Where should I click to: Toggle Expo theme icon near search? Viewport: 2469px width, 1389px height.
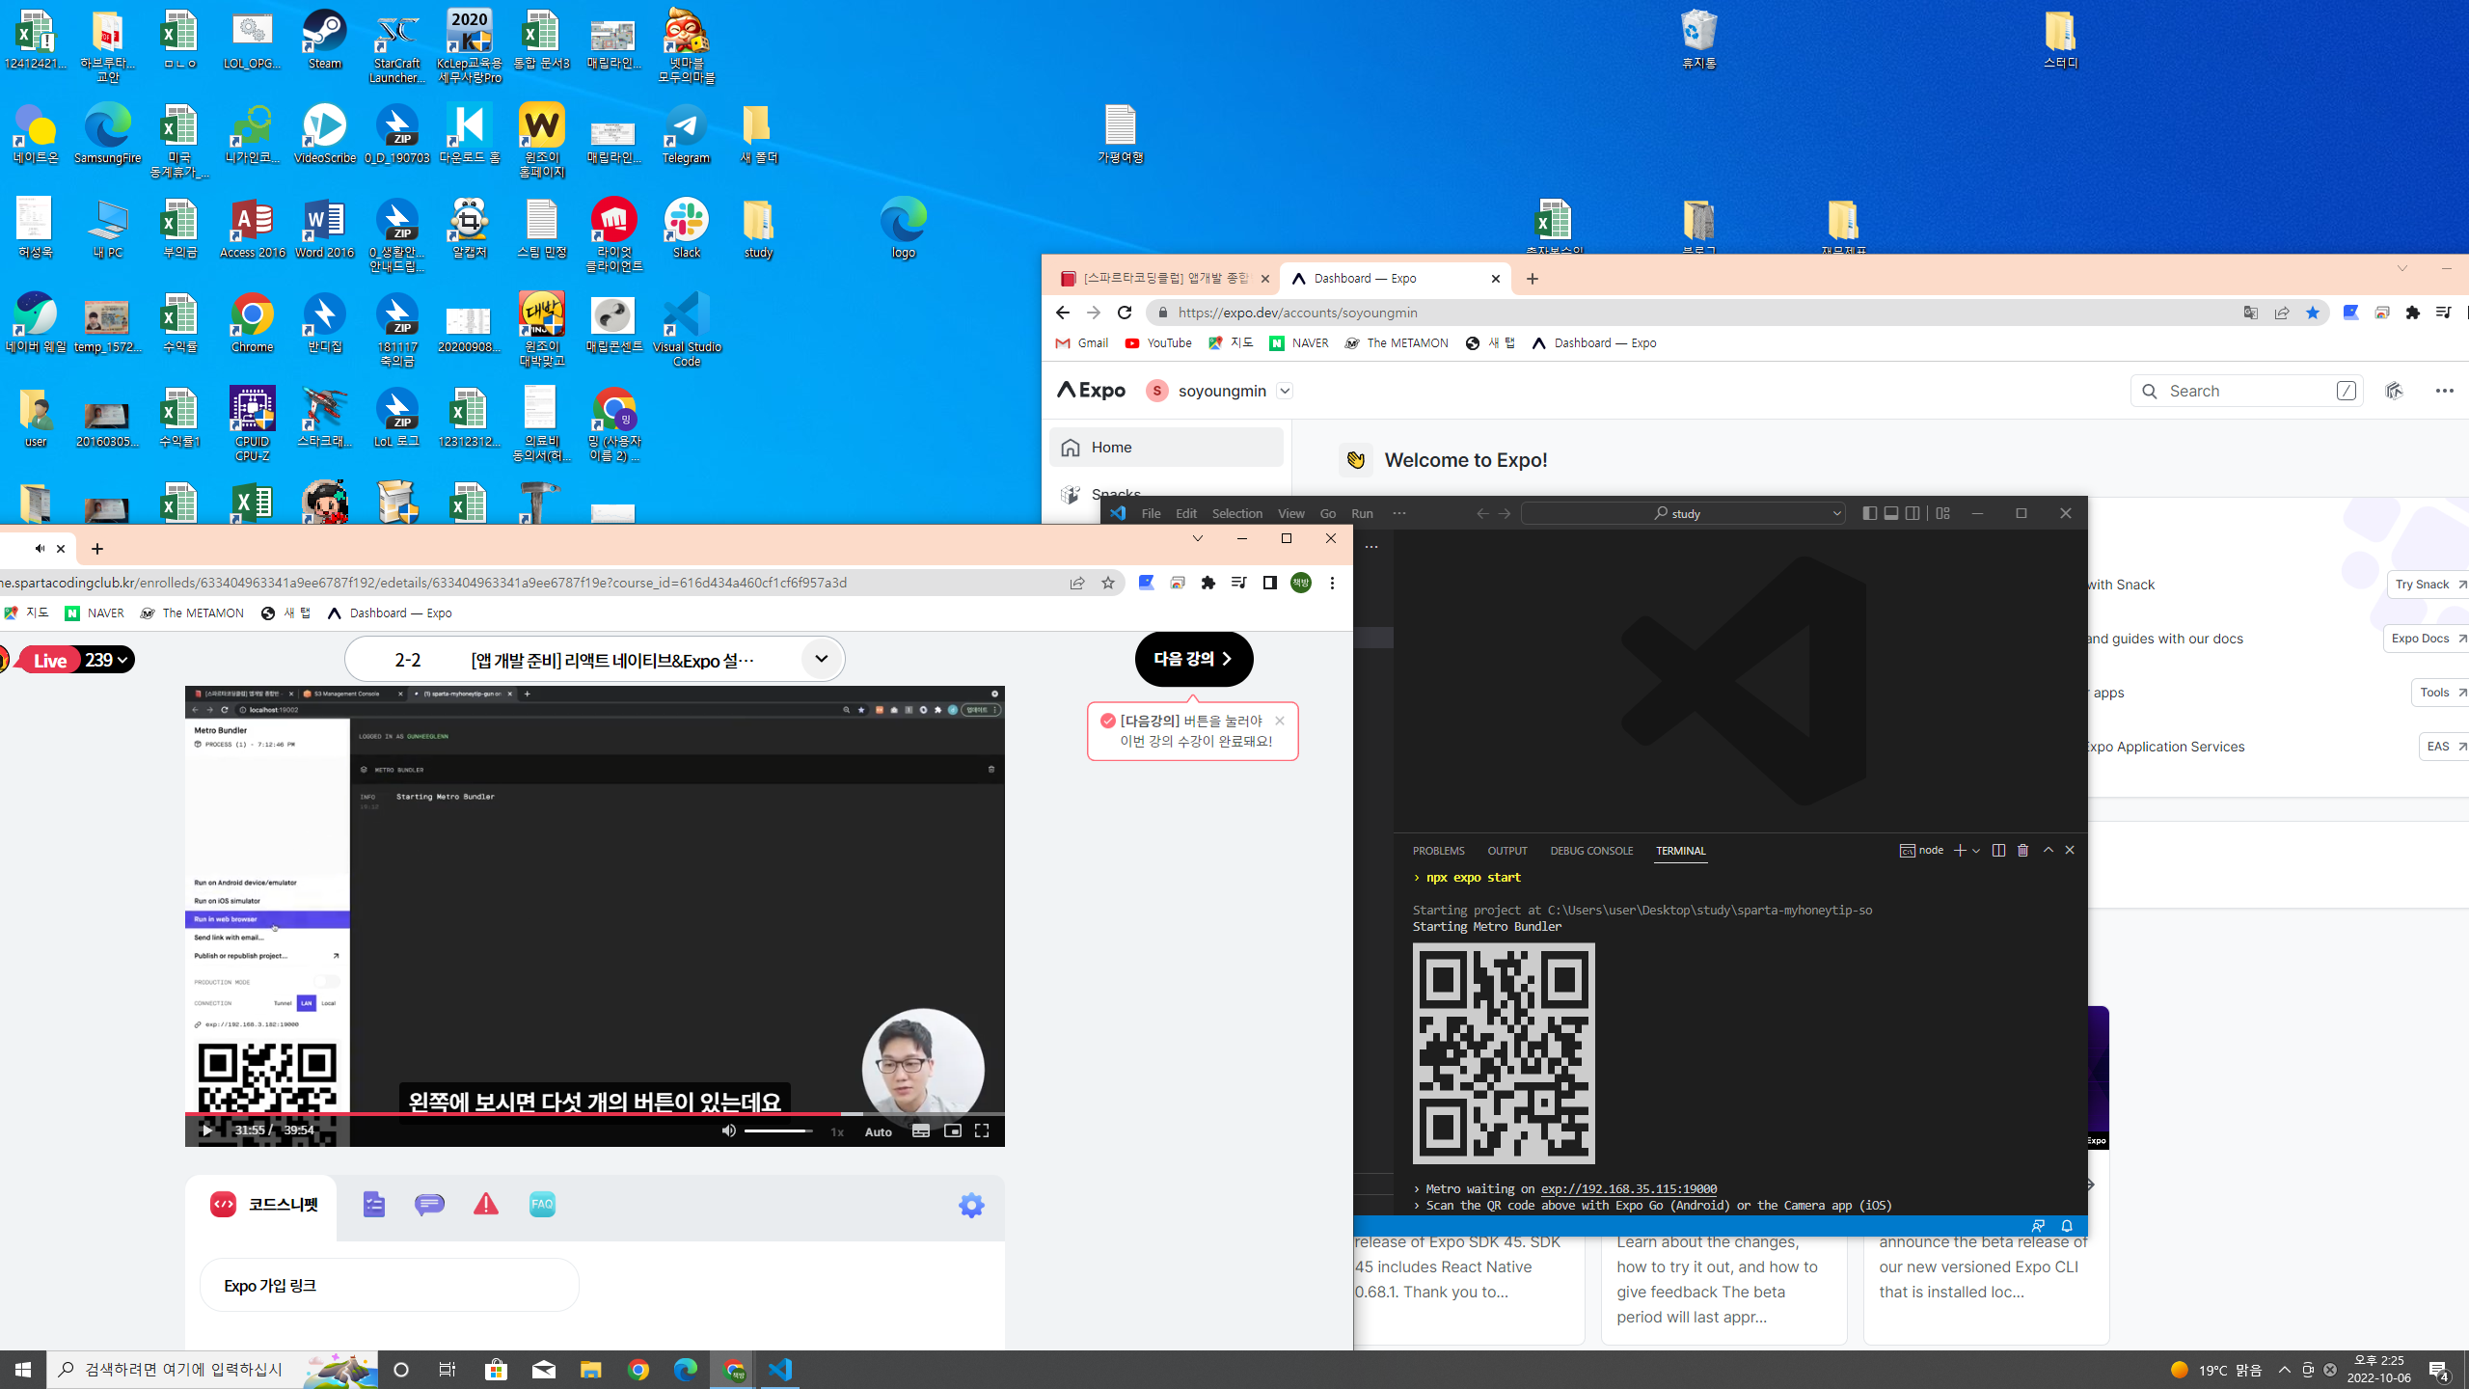(x=2394, y=391)
